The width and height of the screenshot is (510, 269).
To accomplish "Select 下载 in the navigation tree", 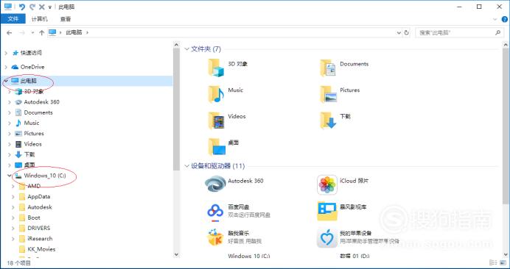I will click(29, 154).
